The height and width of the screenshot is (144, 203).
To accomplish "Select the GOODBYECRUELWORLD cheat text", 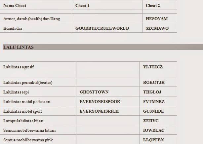I will [x=102, y=28].
